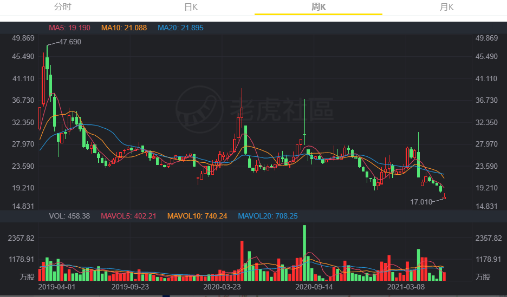Viewport: 507px width, 297px height.
Task: Click the VOL: 458.38 volume label
Action: 69,216
